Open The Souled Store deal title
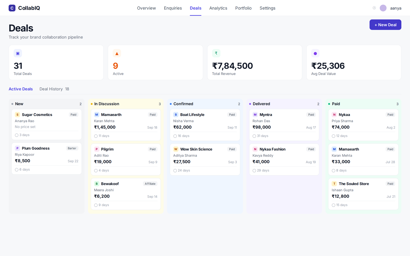410x256 pixels. click(x=354, y=184)
